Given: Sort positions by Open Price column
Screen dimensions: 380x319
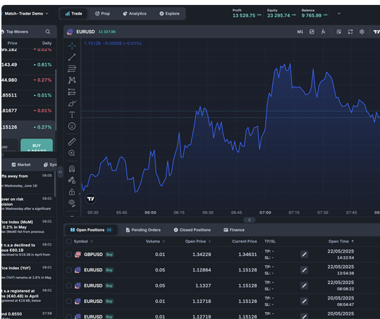Looking at the screenshot, I should pyautogui.click(x=198, y=241).
